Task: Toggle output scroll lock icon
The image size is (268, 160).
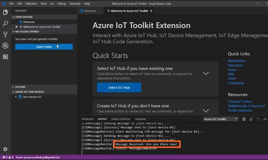Action: click(x=251, y=119)
